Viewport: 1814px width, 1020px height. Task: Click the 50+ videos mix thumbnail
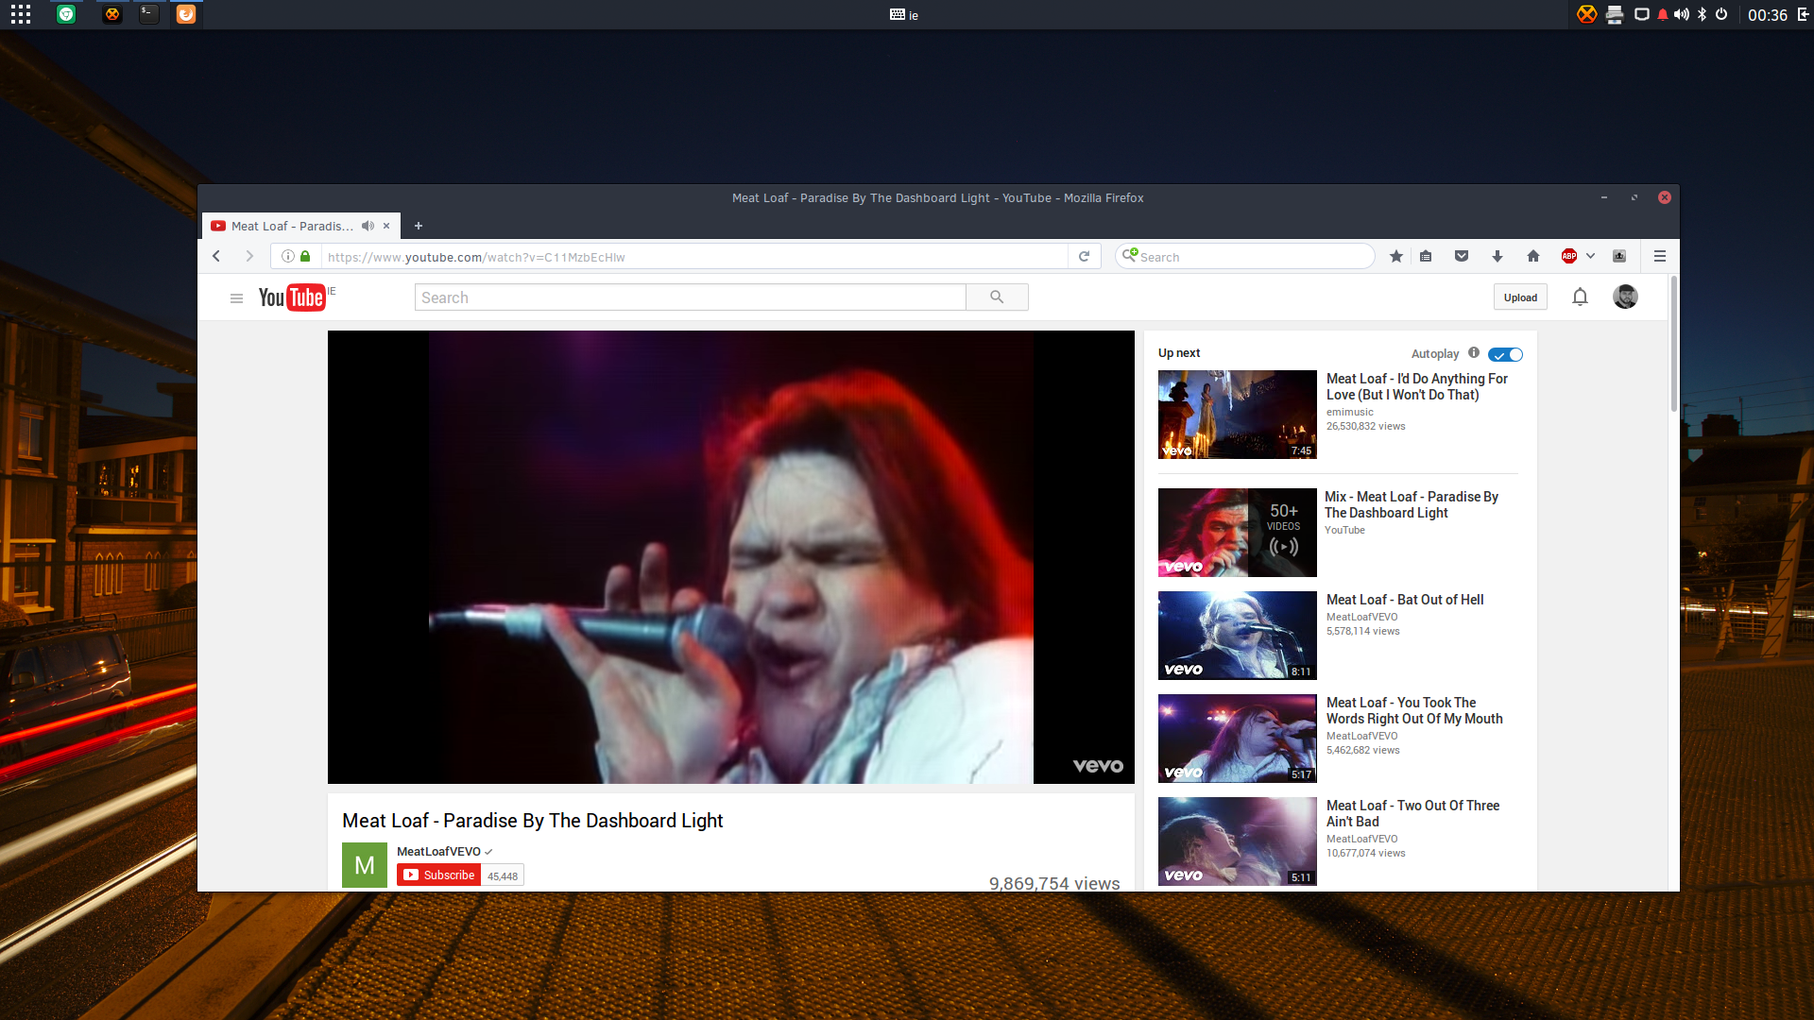point(1237,533)
